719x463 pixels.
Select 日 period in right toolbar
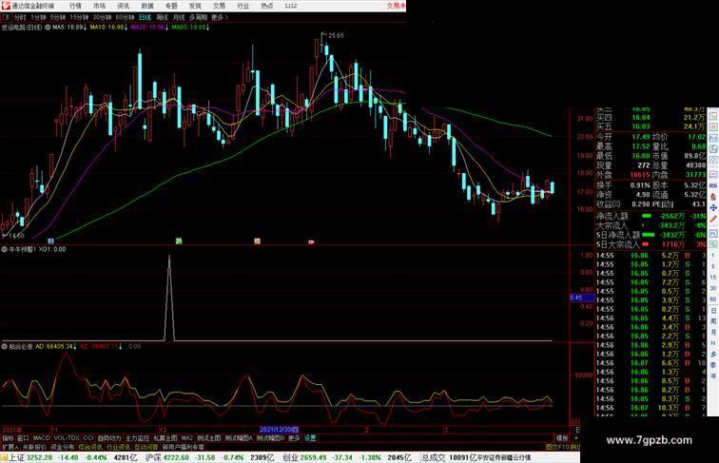pyautogui.click(x=713, y=310)
